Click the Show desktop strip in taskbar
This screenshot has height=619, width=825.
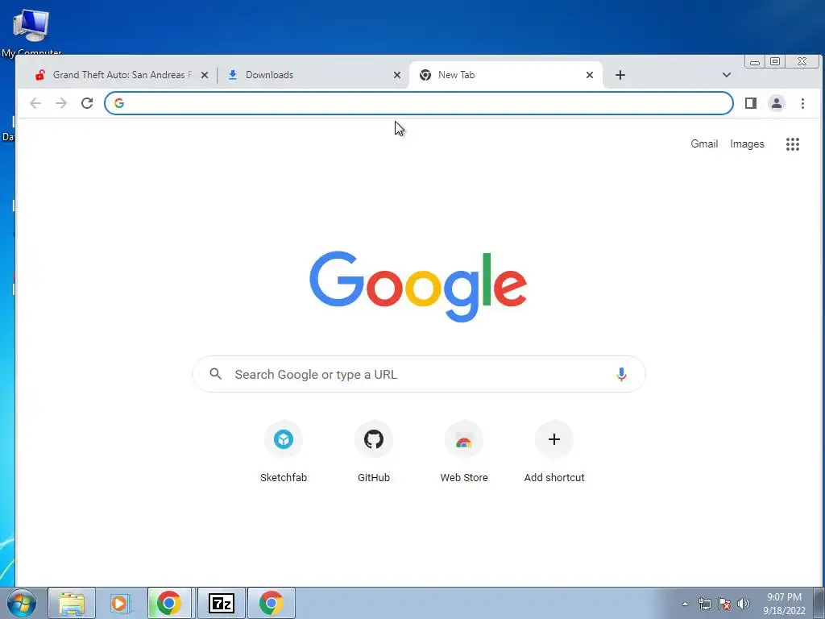click(x=819, y=603)
